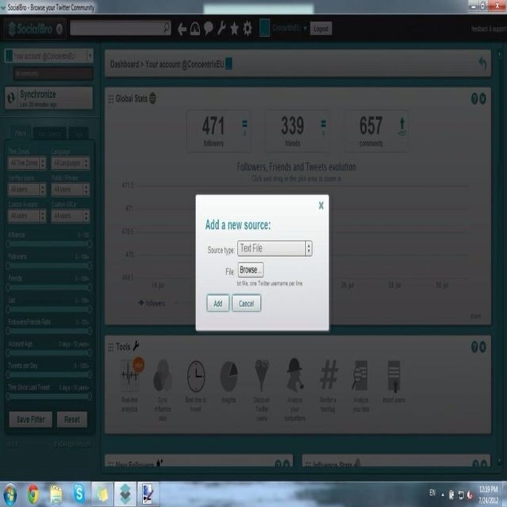Cancel the new source dialog
Viewport: 507px width, 507px height.
[246, 304]
